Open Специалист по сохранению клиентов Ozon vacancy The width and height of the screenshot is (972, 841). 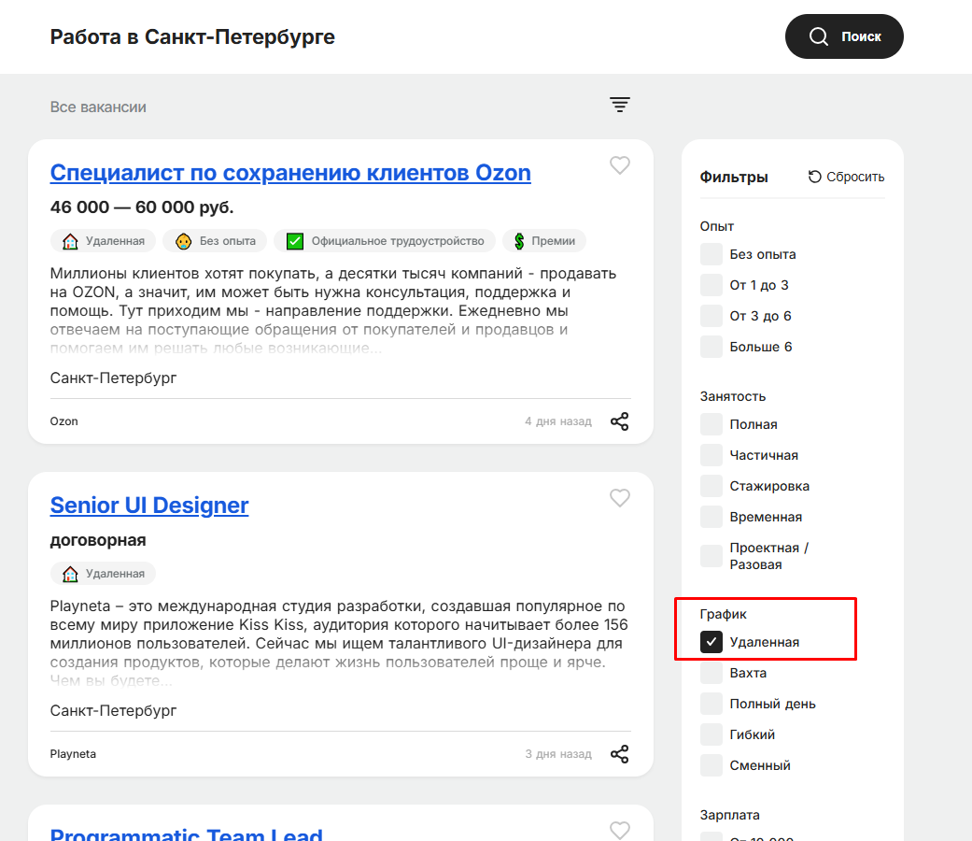coord(290,173)
